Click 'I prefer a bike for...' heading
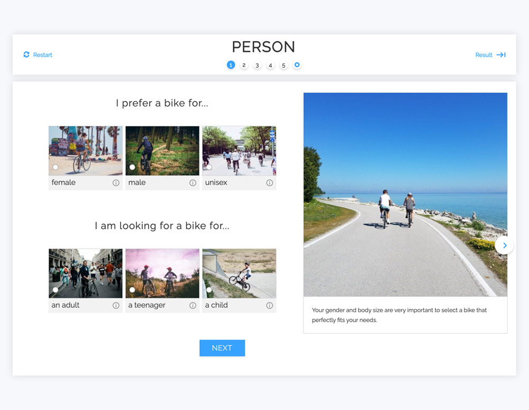Screen dimensions: 529x410 click(x=162, y=103)
